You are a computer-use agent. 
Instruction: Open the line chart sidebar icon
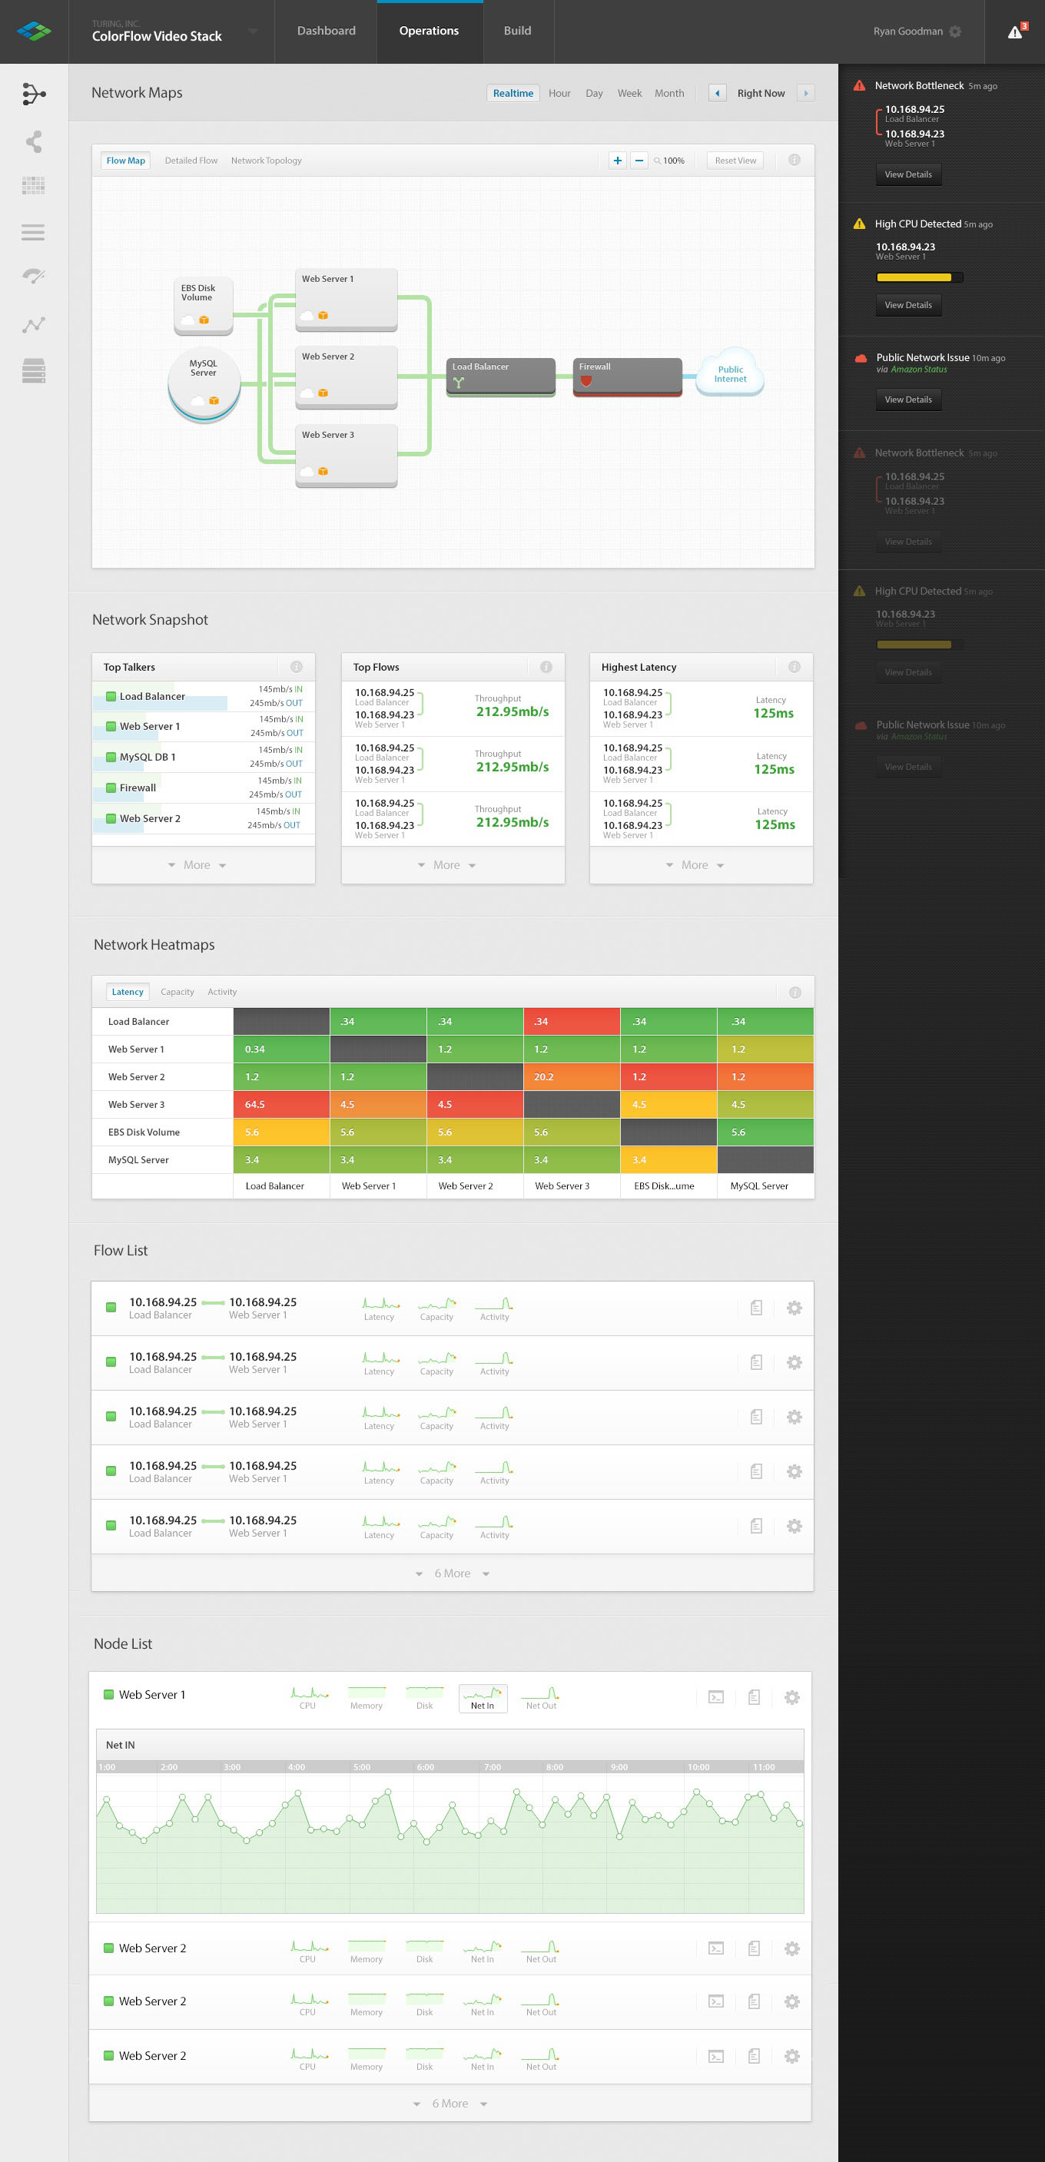34,325
